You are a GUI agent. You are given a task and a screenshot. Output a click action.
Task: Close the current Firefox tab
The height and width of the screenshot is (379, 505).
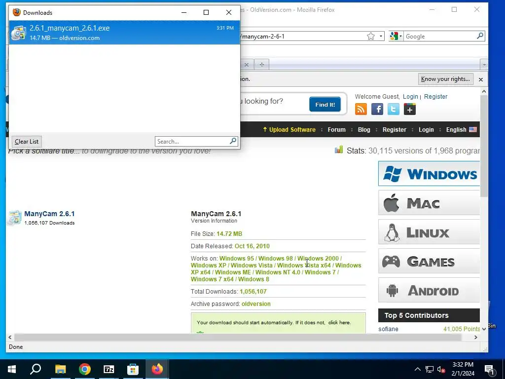coord(247,65)
